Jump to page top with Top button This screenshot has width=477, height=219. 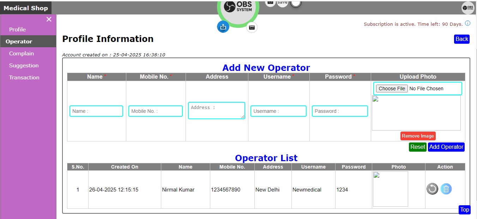(x=464, y=210)
